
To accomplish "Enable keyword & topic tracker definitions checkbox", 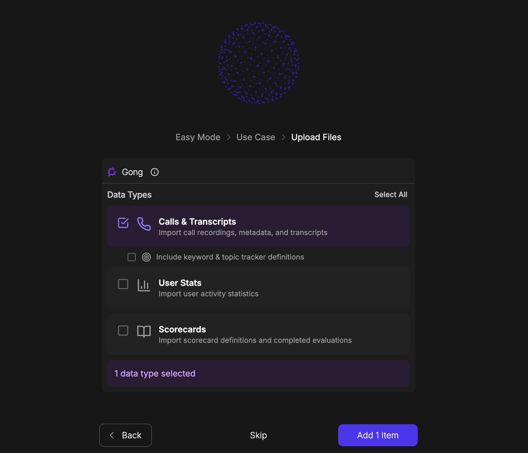I will 132,257.
